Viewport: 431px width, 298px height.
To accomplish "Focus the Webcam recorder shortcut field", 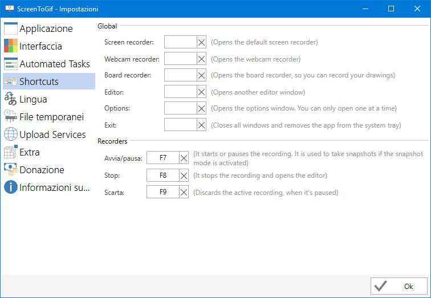I will pos(181,59).
